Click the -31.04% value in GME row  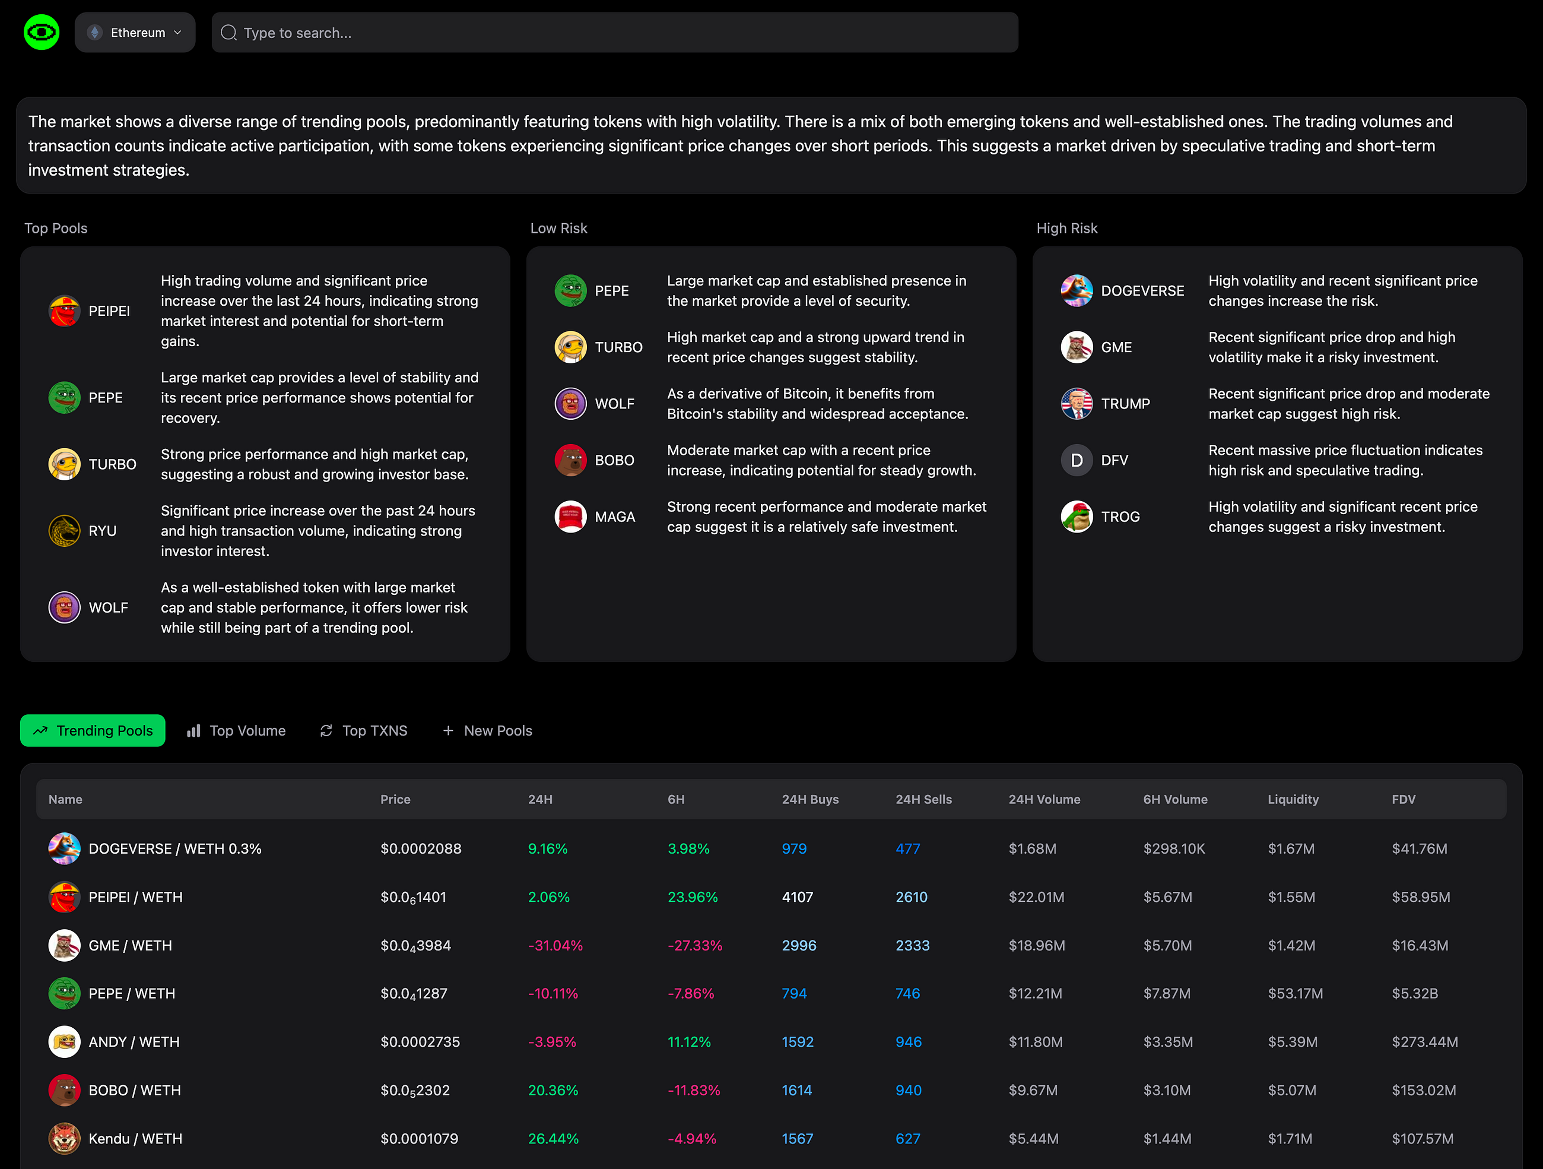pos(555,945)
